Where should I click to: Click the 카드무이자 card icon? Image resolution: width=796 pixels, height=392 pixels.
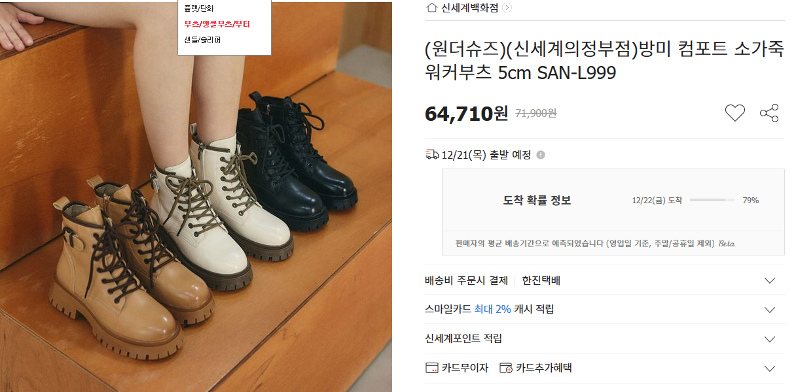coord(431,368)
